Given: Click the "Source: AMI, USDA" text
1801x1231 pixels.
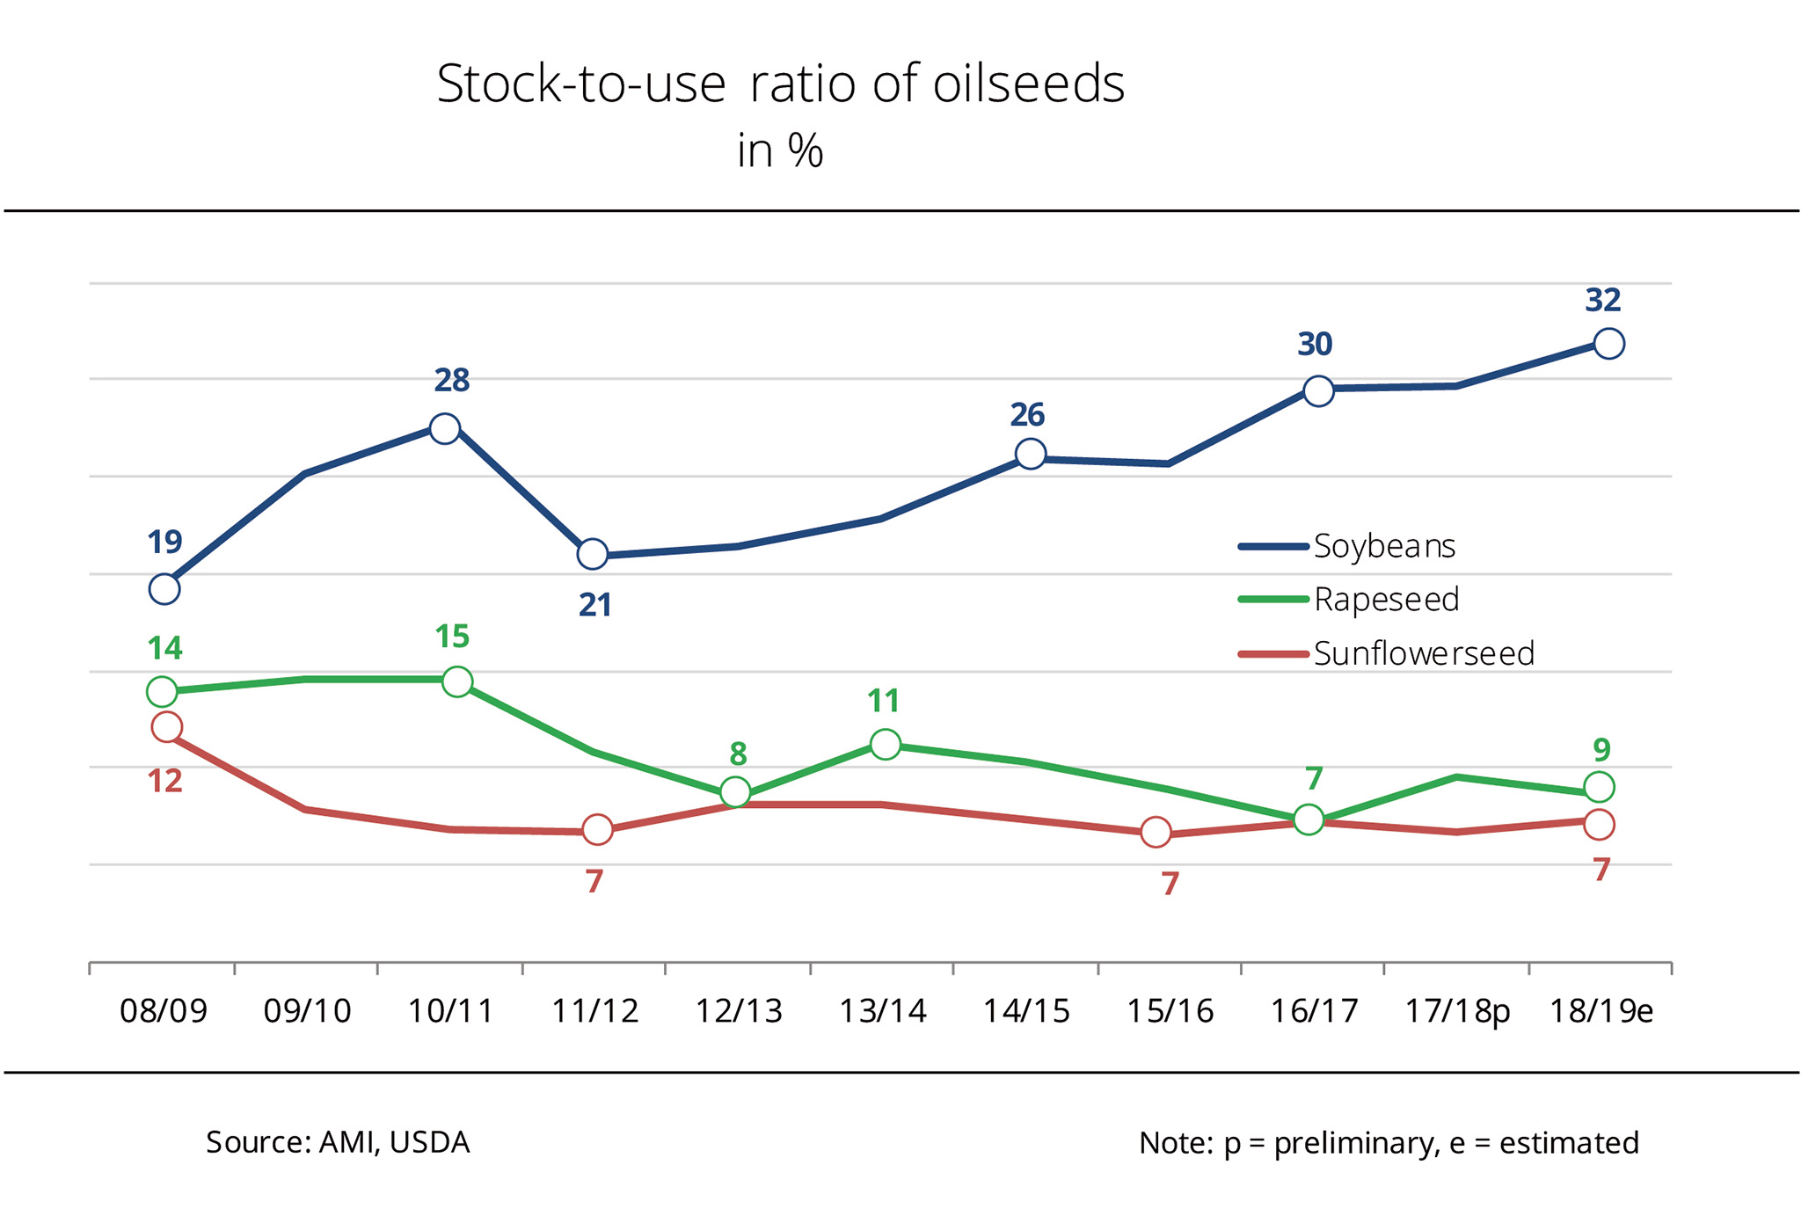Looking at the screenshot, I should click(x=338, y=1142).
